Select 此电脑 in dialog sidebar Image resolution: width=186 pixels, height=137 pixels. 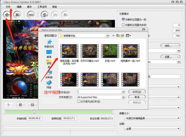click(49, 75)
